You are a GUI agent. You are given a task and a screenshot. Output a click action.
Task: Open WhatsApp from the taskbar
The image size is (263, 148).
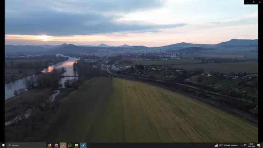click(x=70, y=145)
